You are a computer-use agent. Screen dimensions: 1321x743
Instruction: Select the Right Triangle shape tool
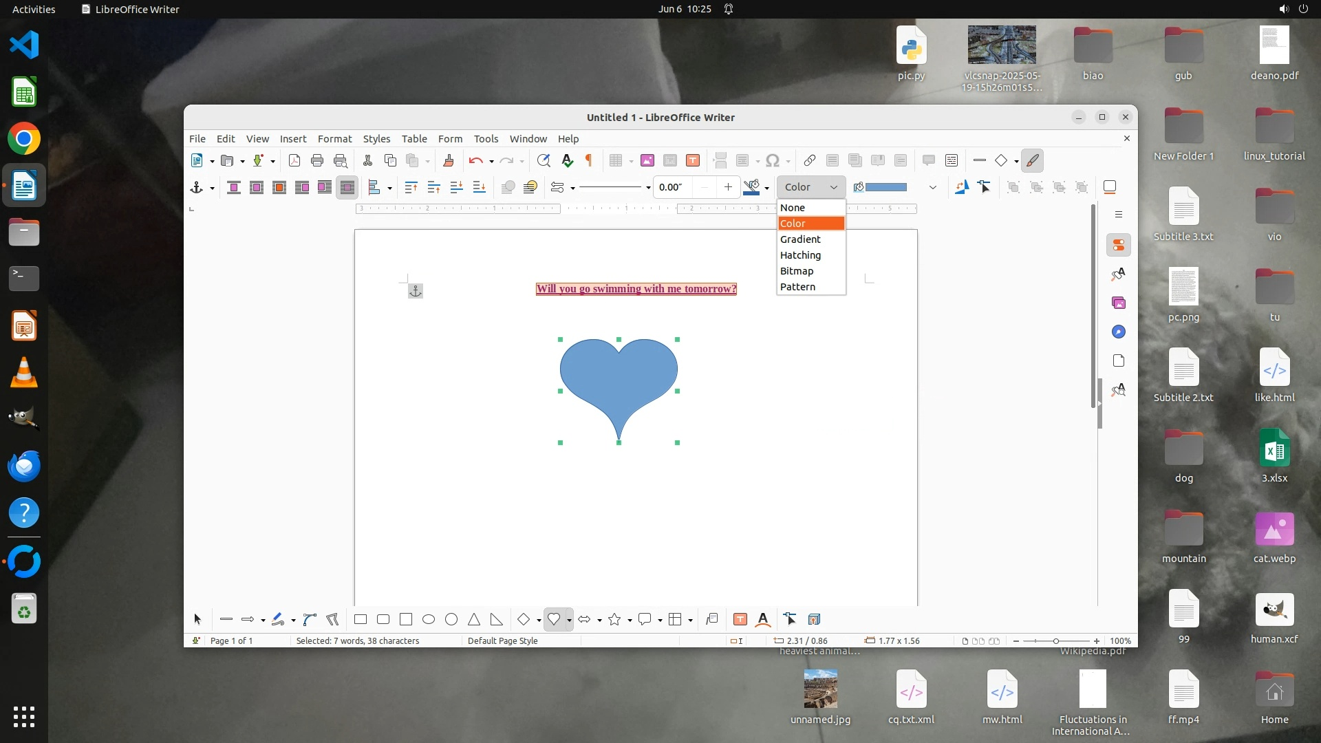(497, 620)
